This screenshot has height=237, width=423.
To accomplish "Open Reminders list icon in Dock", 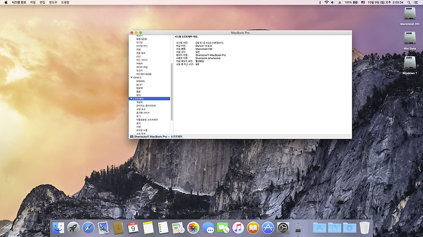I will coord(163,228).
